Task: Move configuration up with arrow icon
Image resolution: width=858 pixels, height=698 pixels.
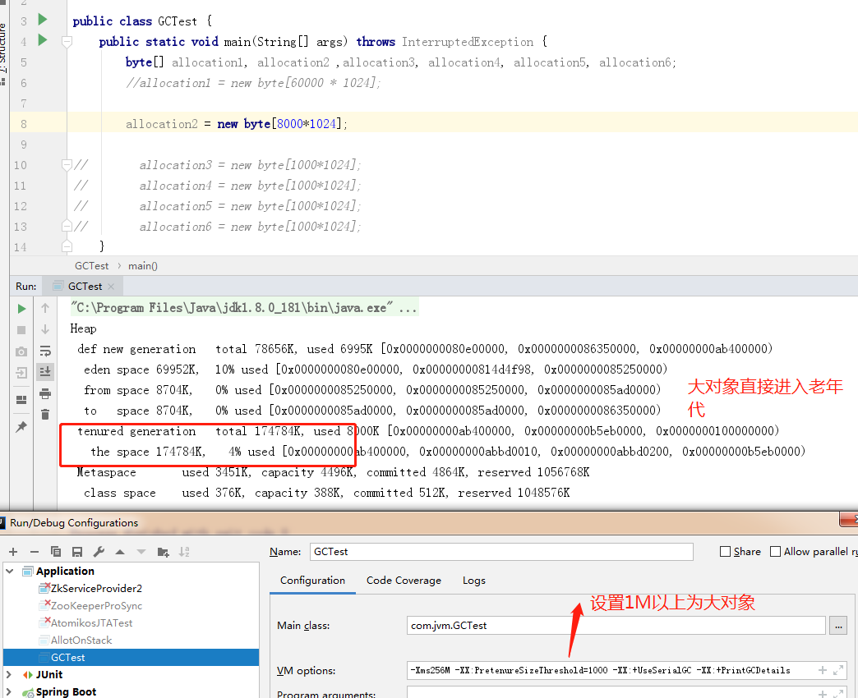Action: (120, 552)
